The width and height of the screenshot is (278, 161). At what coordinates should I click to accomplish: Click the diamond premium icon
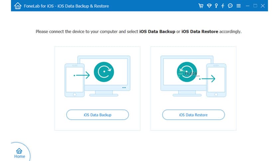tap(209, 6)
